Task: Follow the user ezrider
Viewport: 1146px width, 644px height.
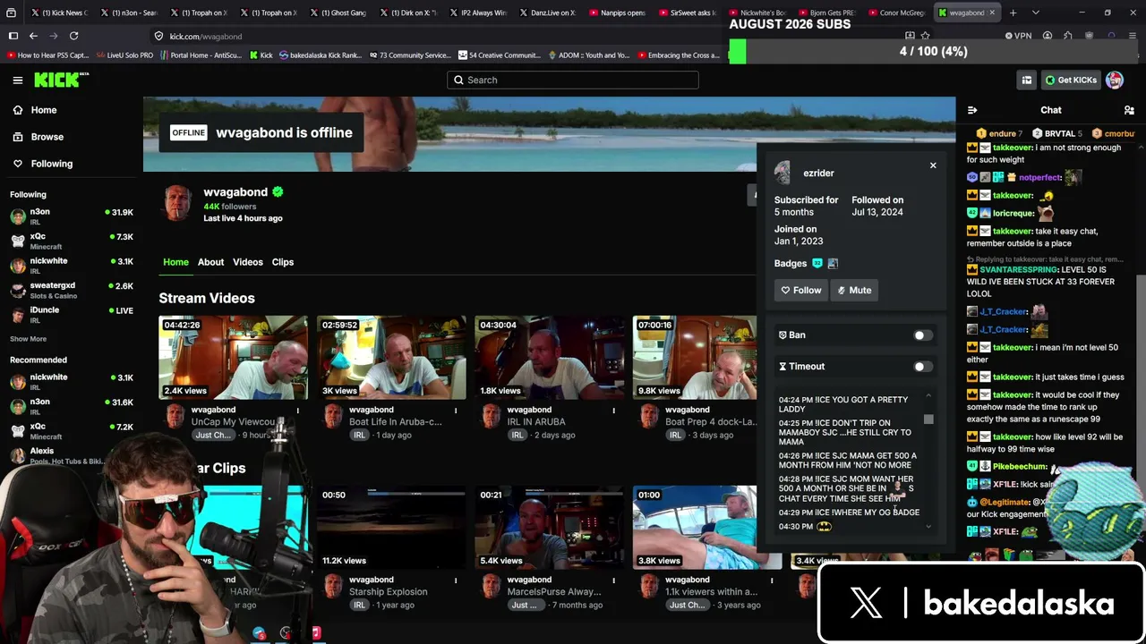Action: pos(801,290)
